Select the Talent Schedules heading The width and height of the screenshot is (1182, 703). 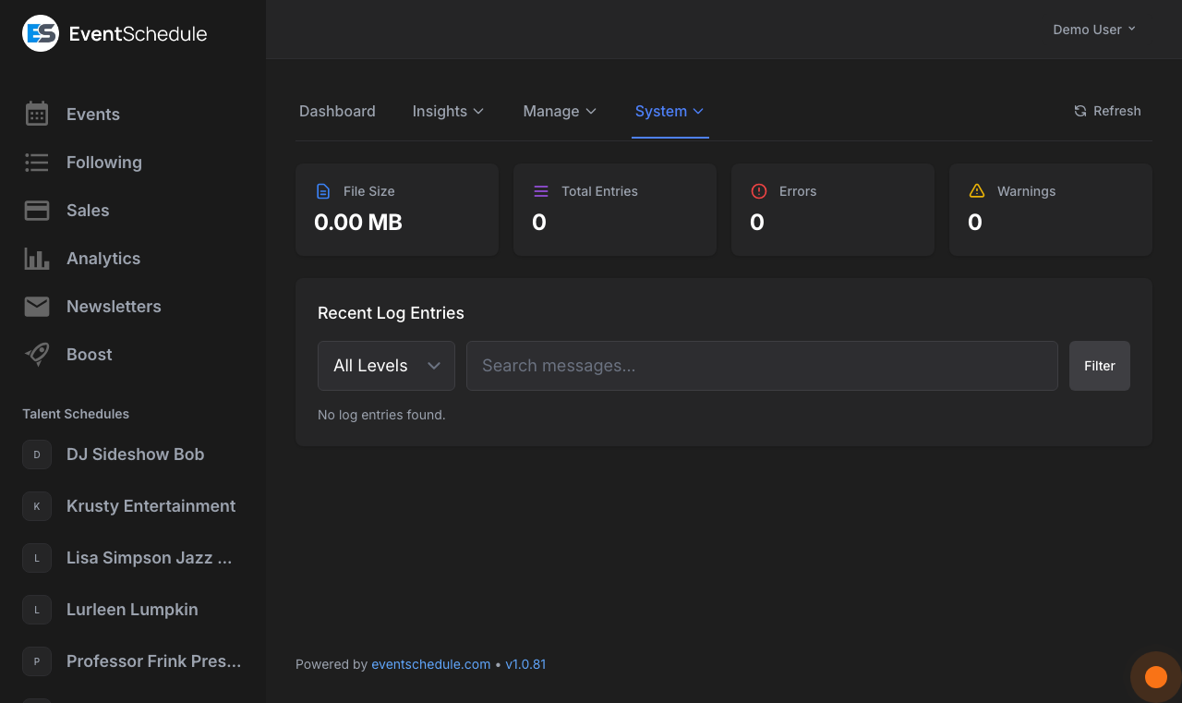click(x=76, y=414)
